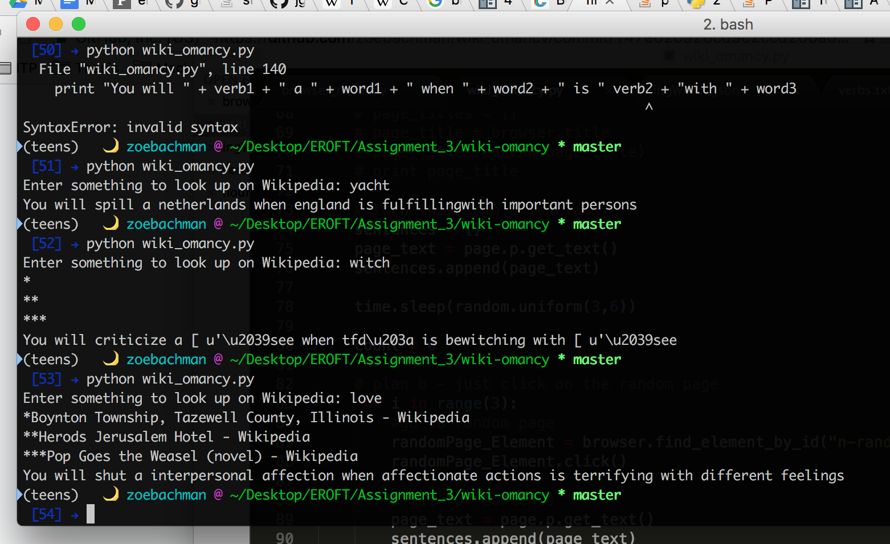Click the caret marking the syntax error
The height and width of the screenshot is (544, 890).
(649, 106)
